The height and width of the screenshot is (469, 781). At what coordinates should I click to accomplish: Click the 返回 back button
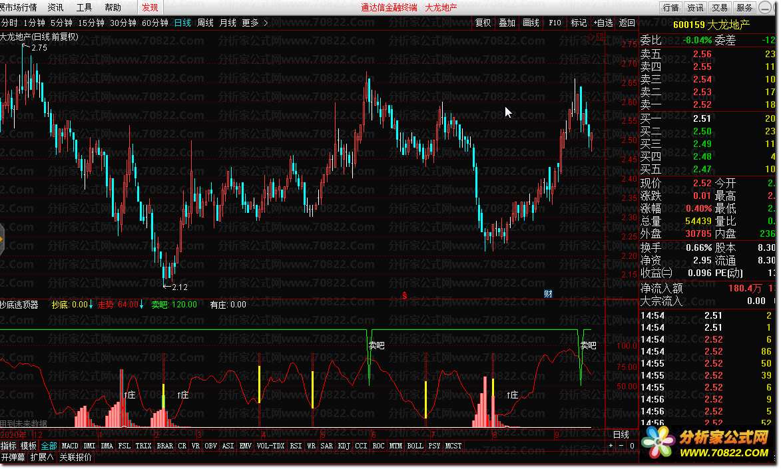(627, 23)
